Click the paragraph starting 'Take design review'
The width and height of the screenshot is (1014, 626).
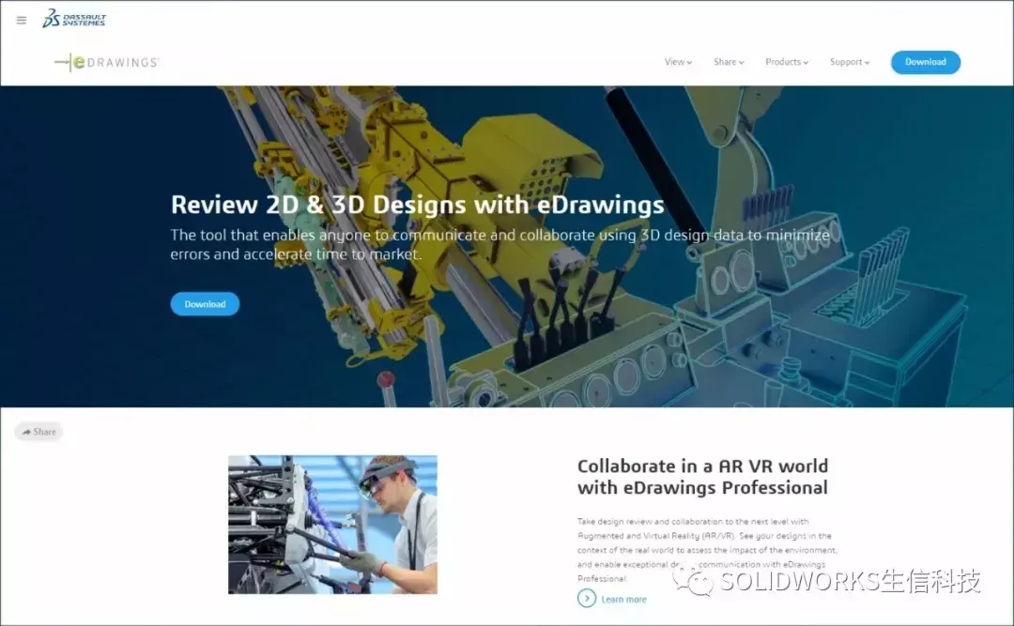(707, 550)
